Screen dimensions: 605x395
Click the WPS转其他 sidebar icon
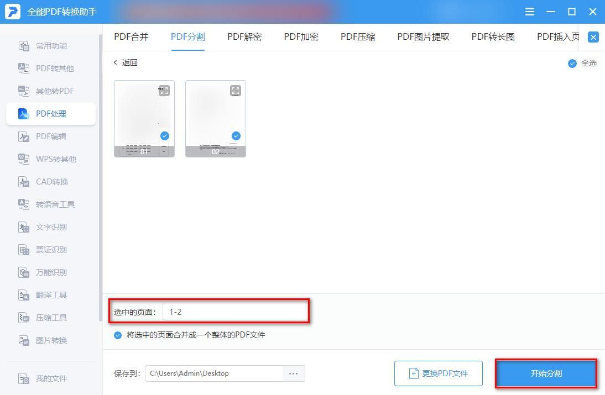(24, 159)
